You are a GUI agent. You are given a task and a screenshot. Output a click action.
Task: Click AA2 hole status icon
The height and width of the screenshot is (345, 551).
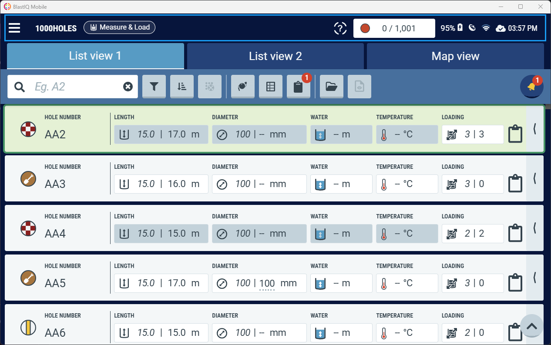[28, 129]
